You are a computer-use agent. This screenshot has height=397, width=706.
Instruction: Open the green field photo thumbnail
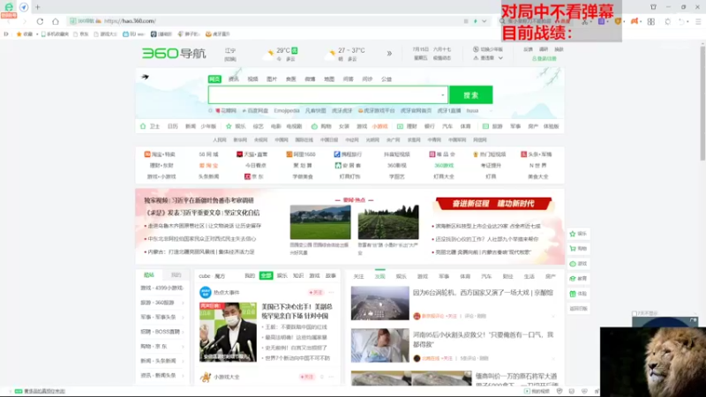(x=320, y=222)
